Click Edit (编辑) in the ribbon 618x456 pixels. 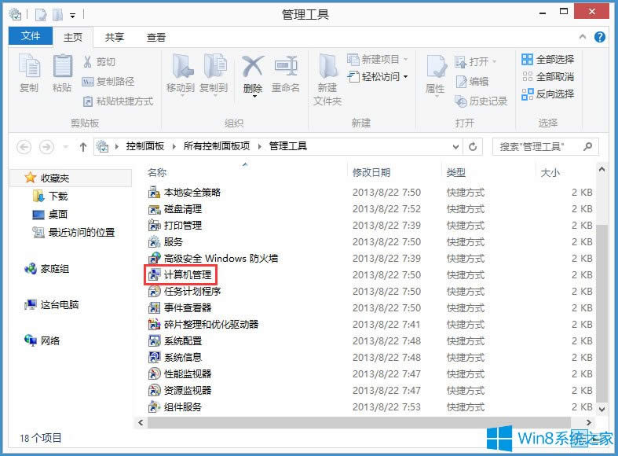coord(472,81)
